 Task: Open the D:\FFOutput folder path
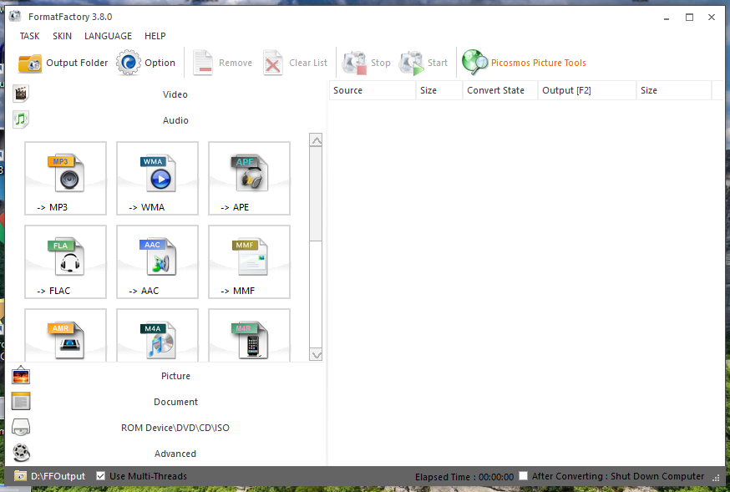tap(58, 476)
